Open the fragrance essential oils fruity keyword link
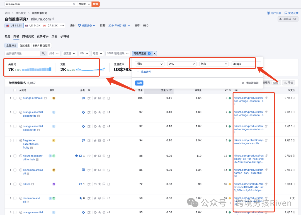 (31, 144)
